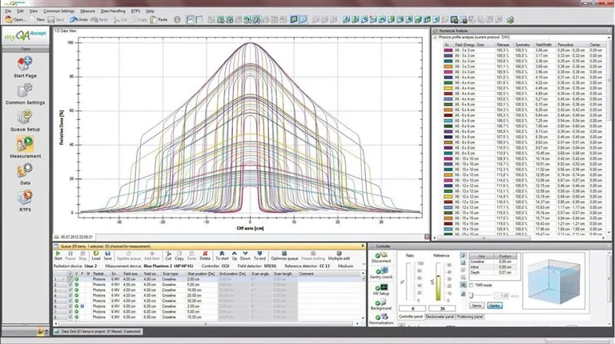Image resolution: width=615 pixels, height=344 pixels.
Task: Delete the selected queue item
Action: (205, 256)
